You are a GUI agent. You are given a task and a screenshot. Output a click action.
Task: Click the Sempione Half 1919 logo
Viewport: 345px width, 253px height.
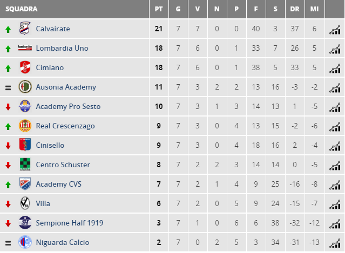click(x=25, y=222)
